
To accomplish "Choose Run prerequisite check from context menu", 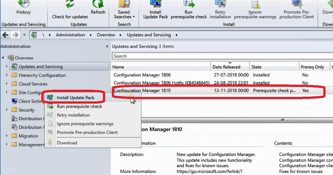I will pyautogui.click(x=93, y=106).
